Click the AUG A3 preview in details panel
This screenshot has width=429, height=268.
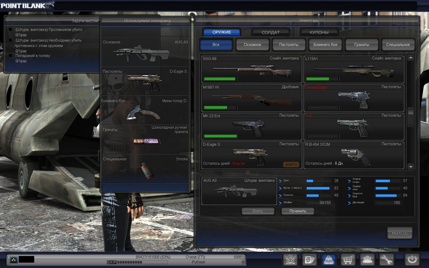[x=239, y=191]
